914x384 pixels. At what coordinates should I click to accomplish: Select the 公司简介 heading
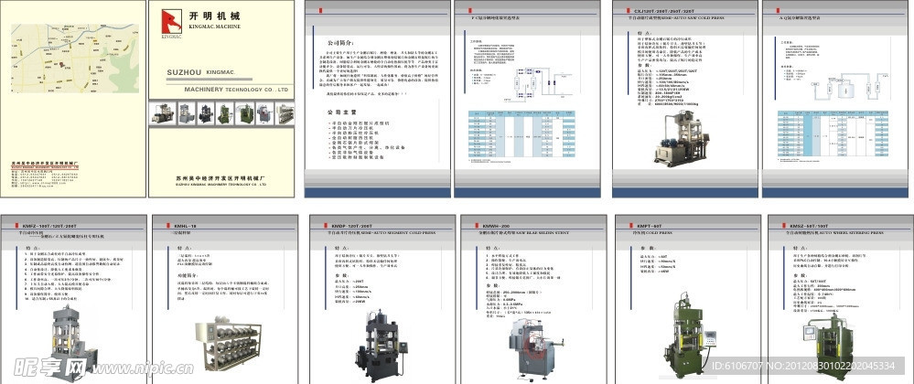click(x=339, y=43)
